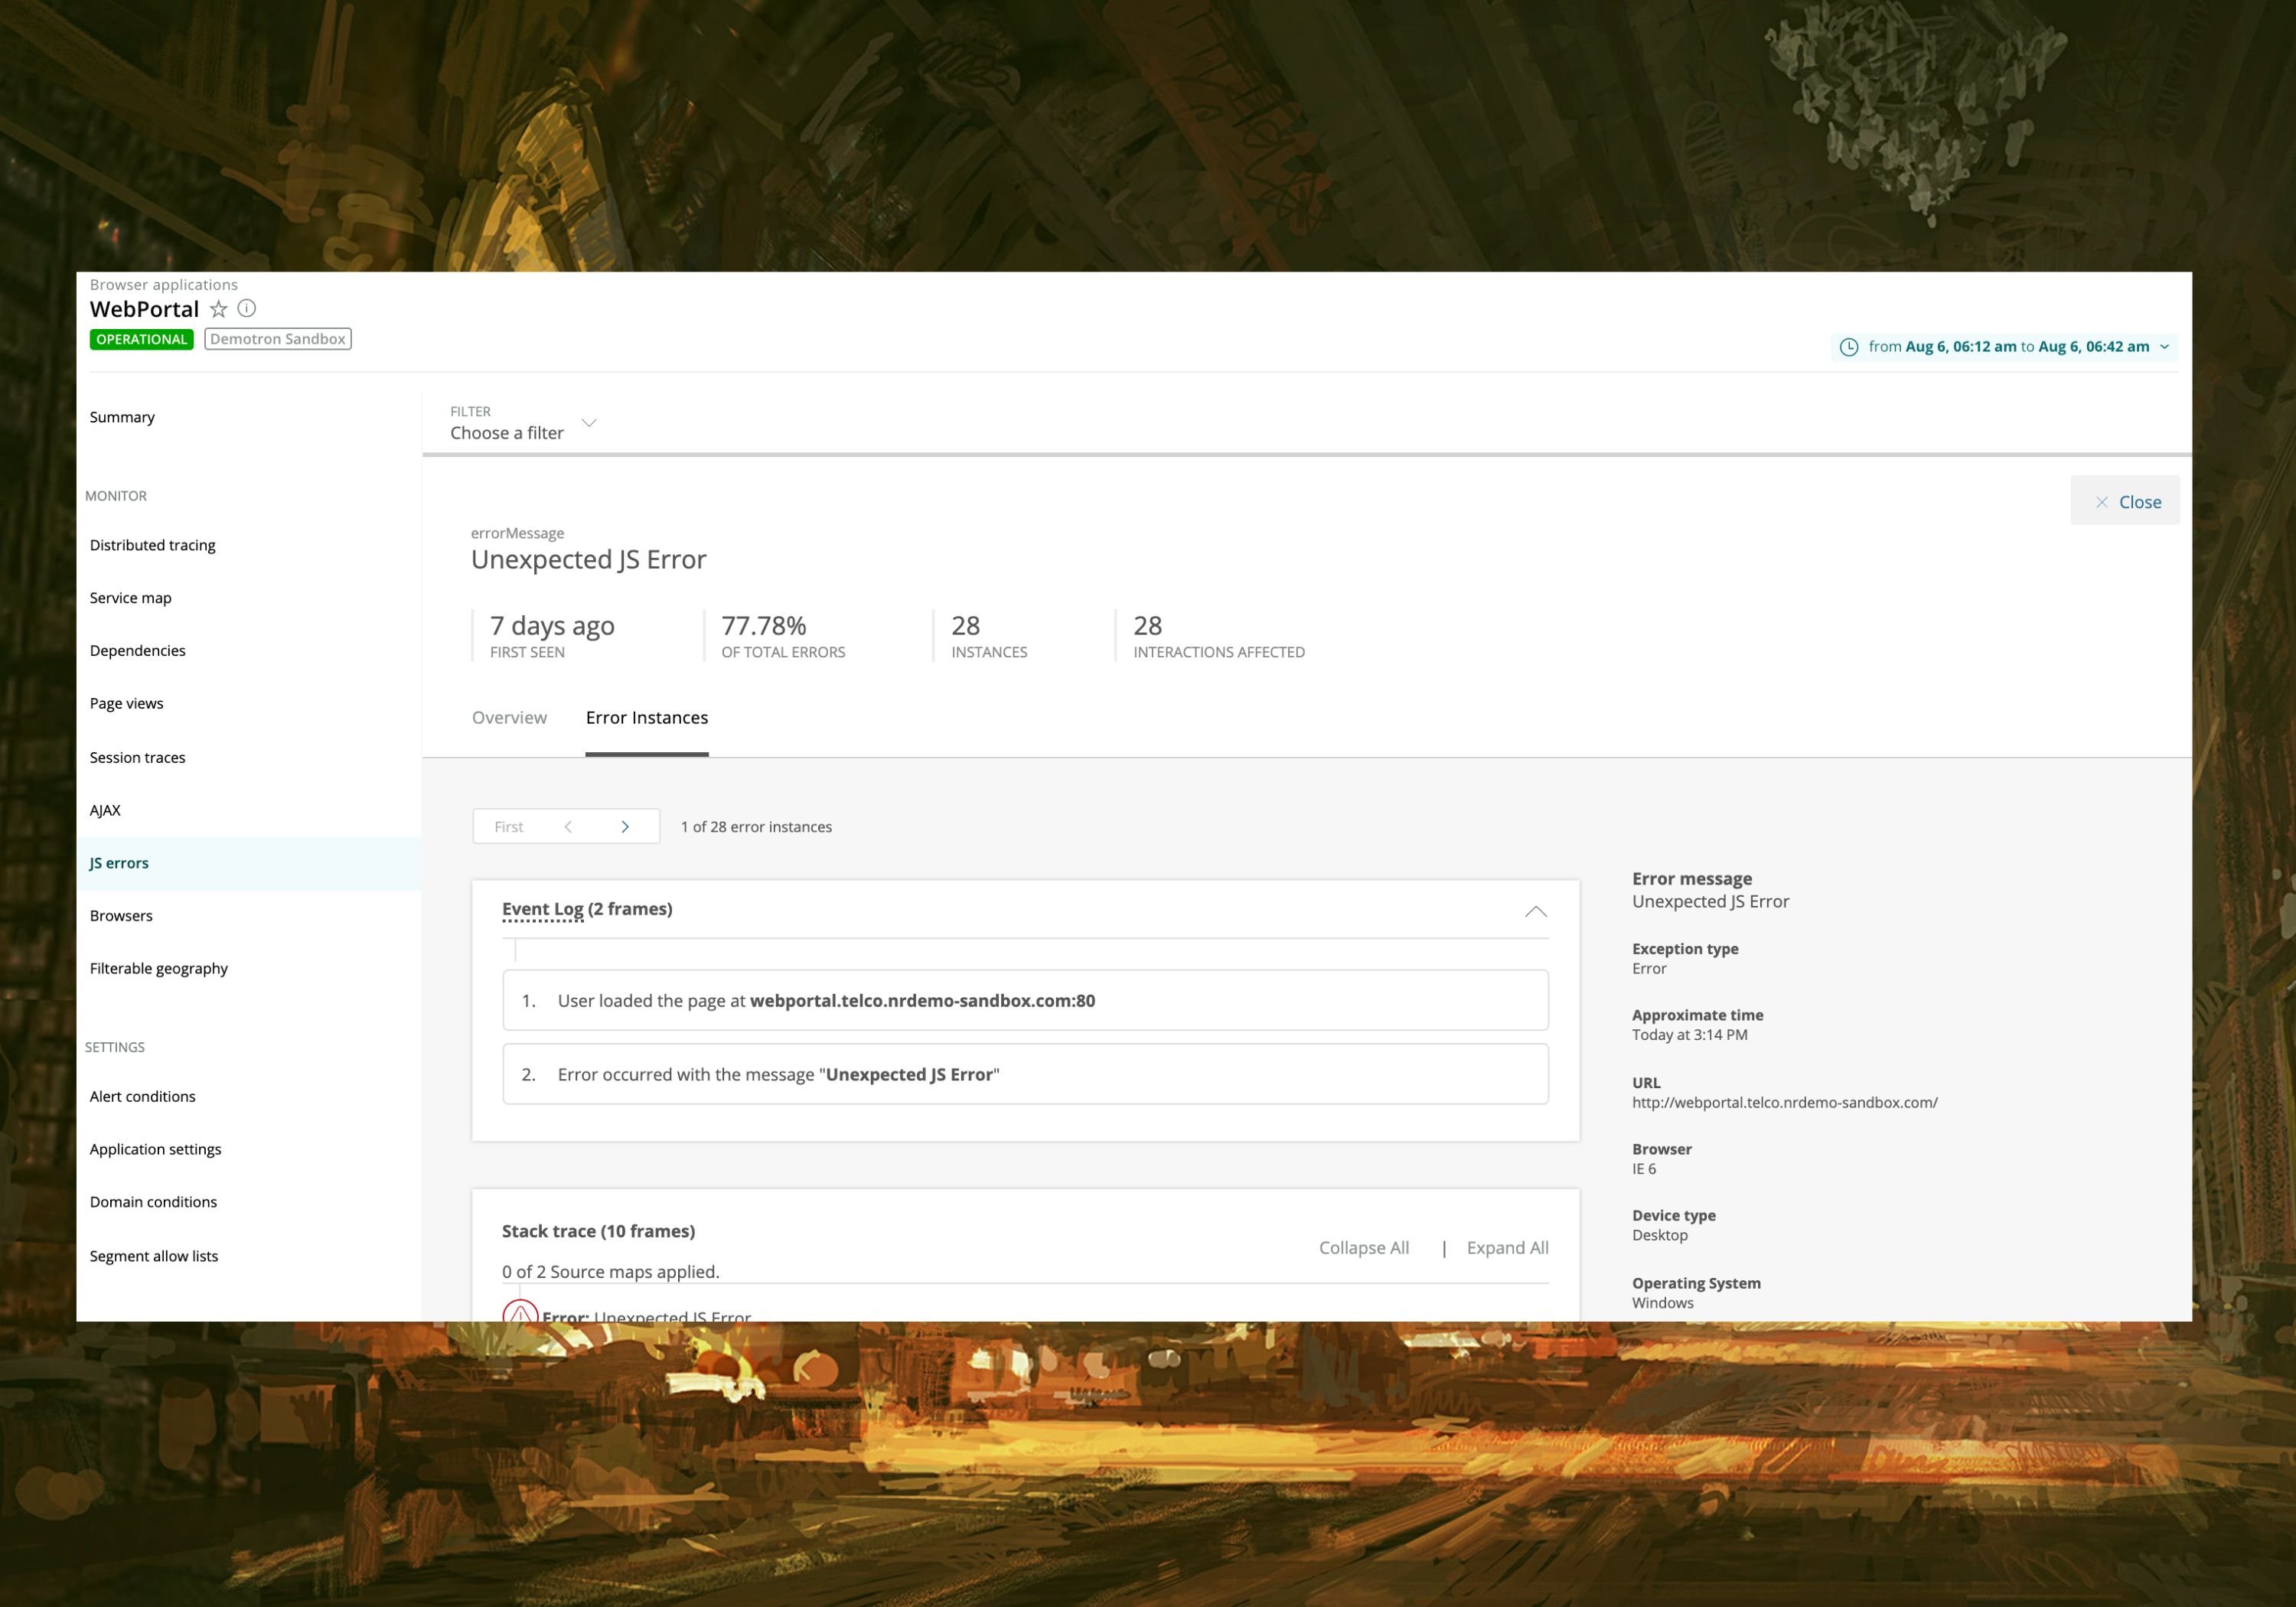The height and width of the screenshot is (1607, 2296).
Task: Click the red error warning icon in the stack trace
Action: (520, 1312)
